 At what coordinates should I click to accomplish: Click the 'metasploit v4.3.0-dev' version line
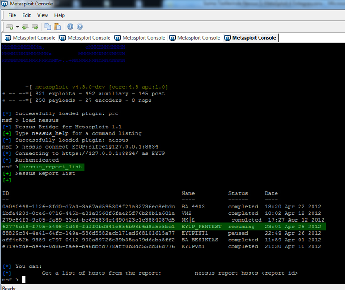[96, 87]
